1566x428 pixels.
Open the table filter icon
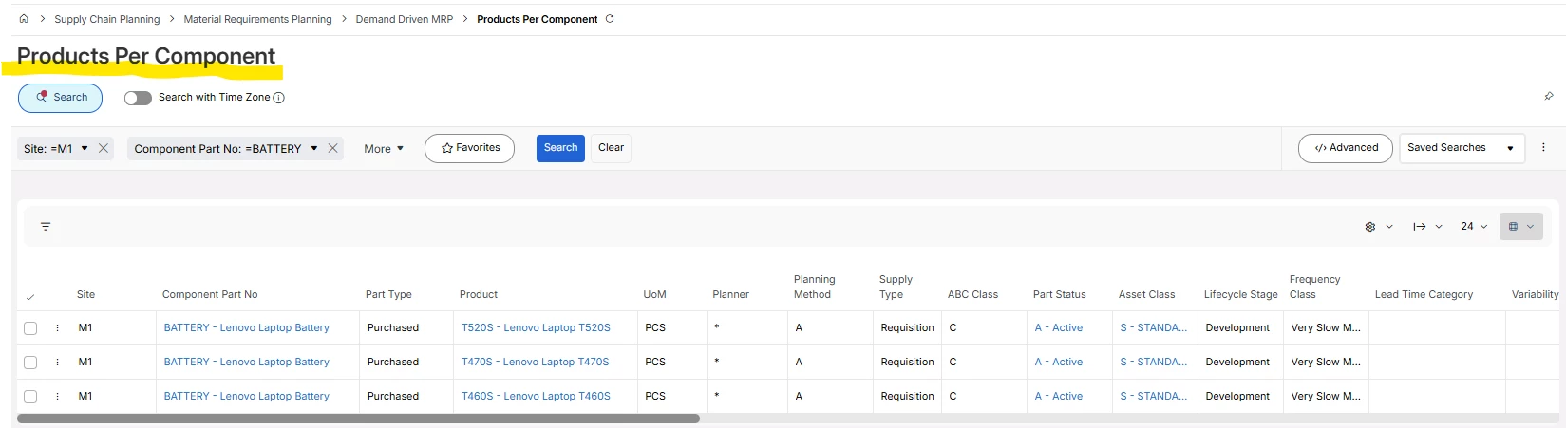46,227
